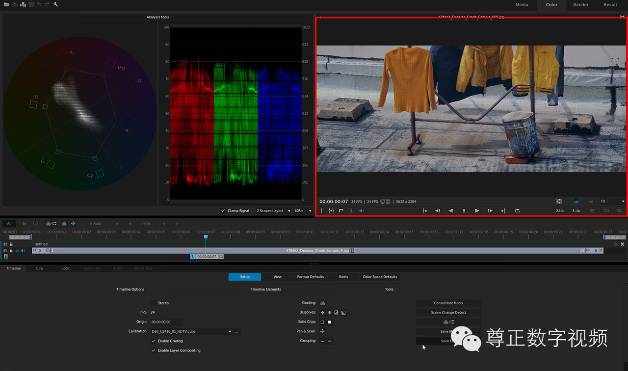Open the Look tab
Image resolution: width=628 pixels, height=371 pixels.
point(65,269)
